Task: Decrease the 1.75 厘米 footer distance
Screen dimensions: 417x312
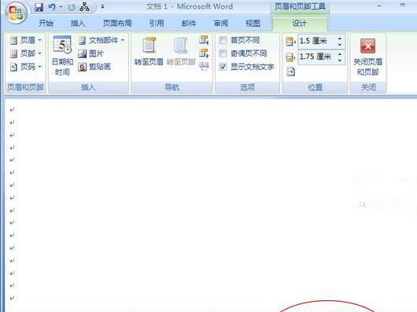Action: pyautogui.click(x=340, y=61)
